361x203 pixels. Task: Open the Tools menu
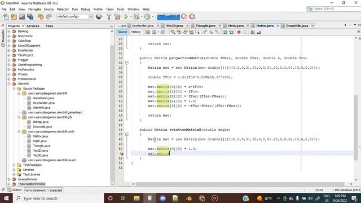click(x=120, y=9)
